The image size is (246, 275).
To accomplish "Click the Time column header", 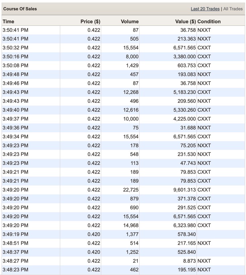I will click(8, 21).
